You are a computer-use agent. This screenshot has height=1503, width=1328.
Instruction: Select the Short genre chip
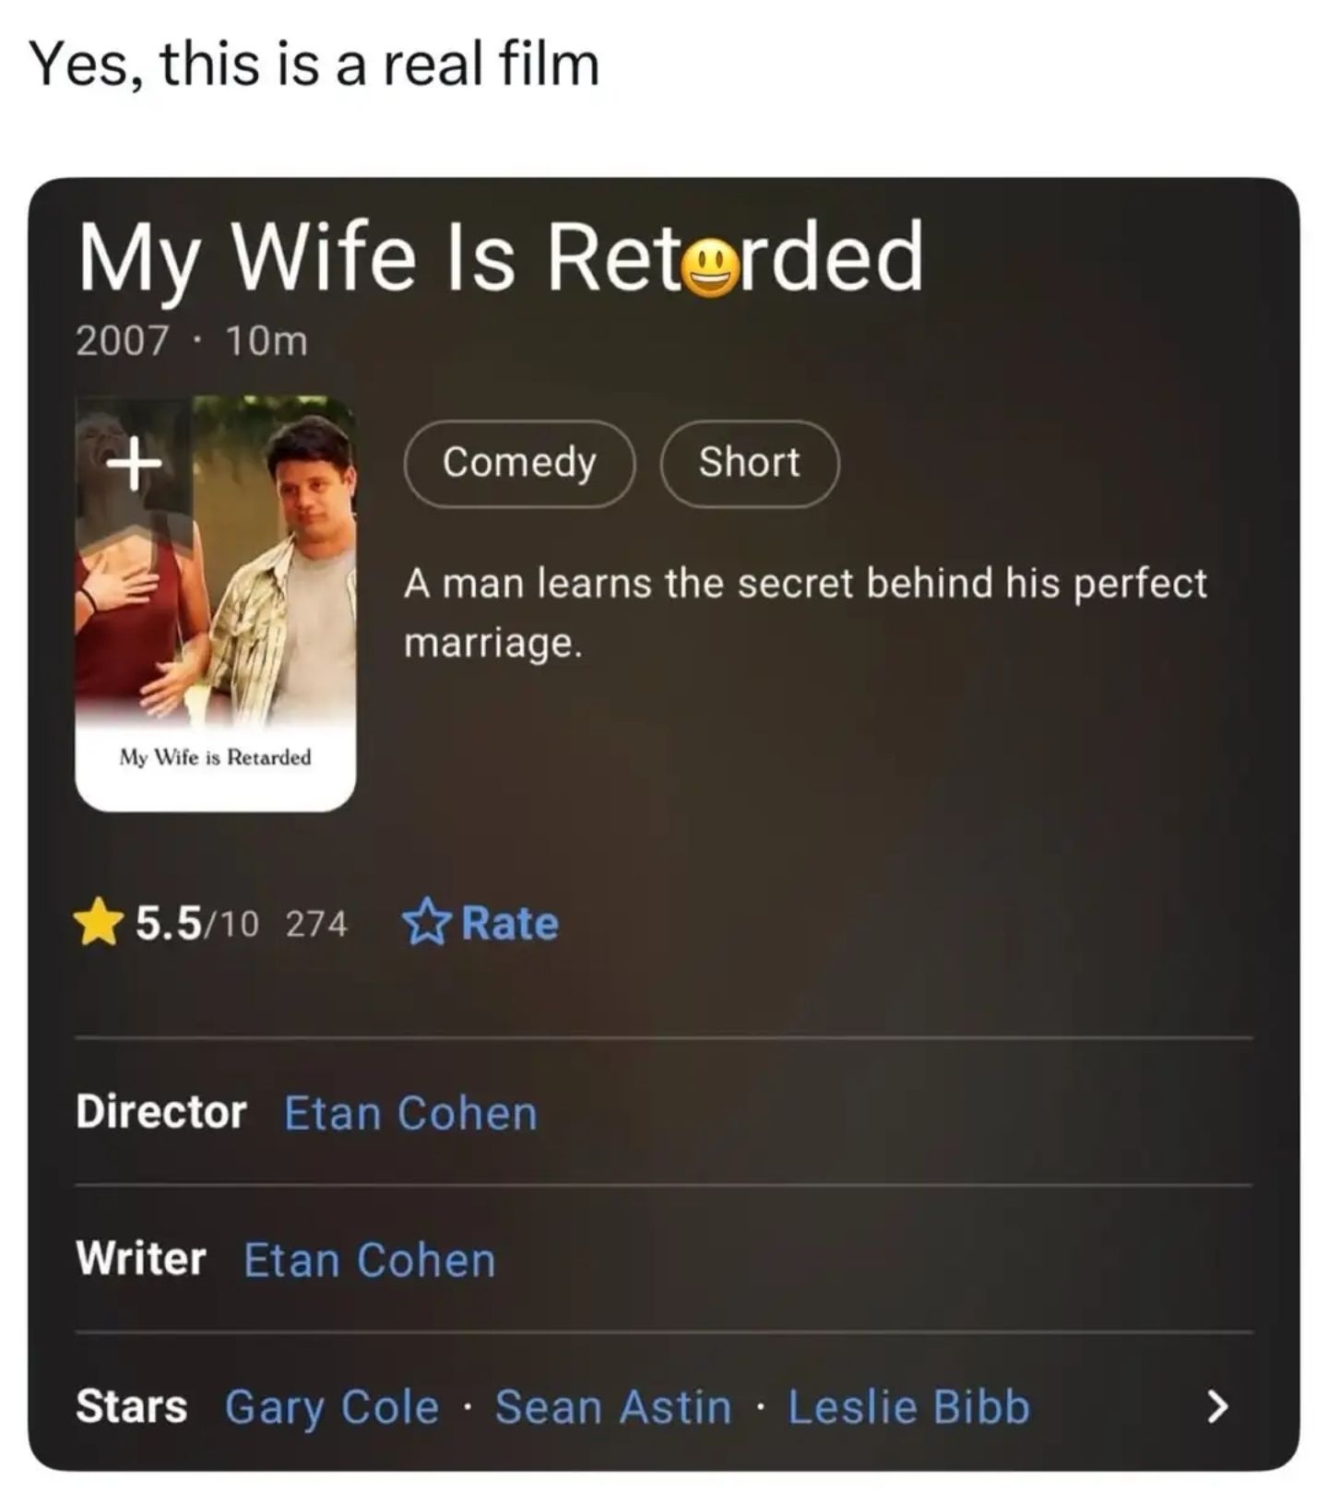749,464
